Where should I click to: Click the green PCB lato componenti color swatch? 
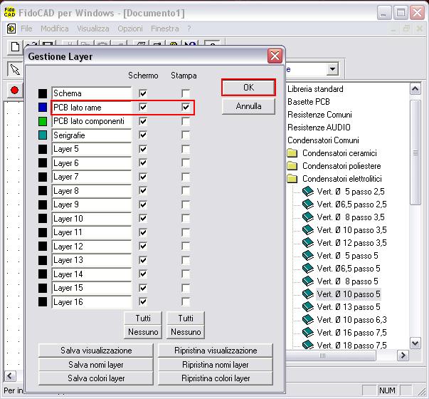43,121
